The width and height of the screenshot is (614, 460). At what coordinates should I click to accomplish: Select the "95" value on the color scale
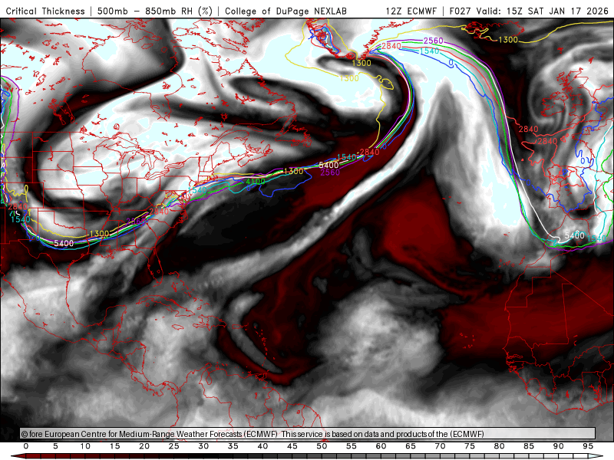point(588,446)
